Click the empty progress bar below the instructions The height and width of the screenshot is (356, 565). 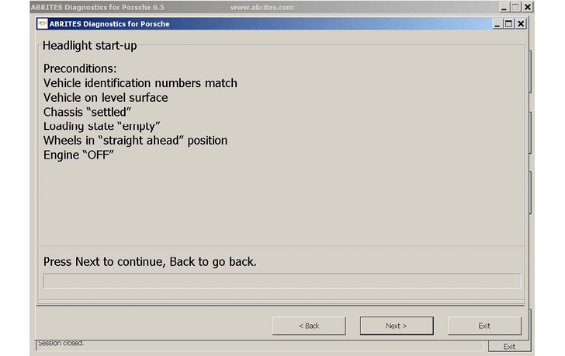(282, 281)
